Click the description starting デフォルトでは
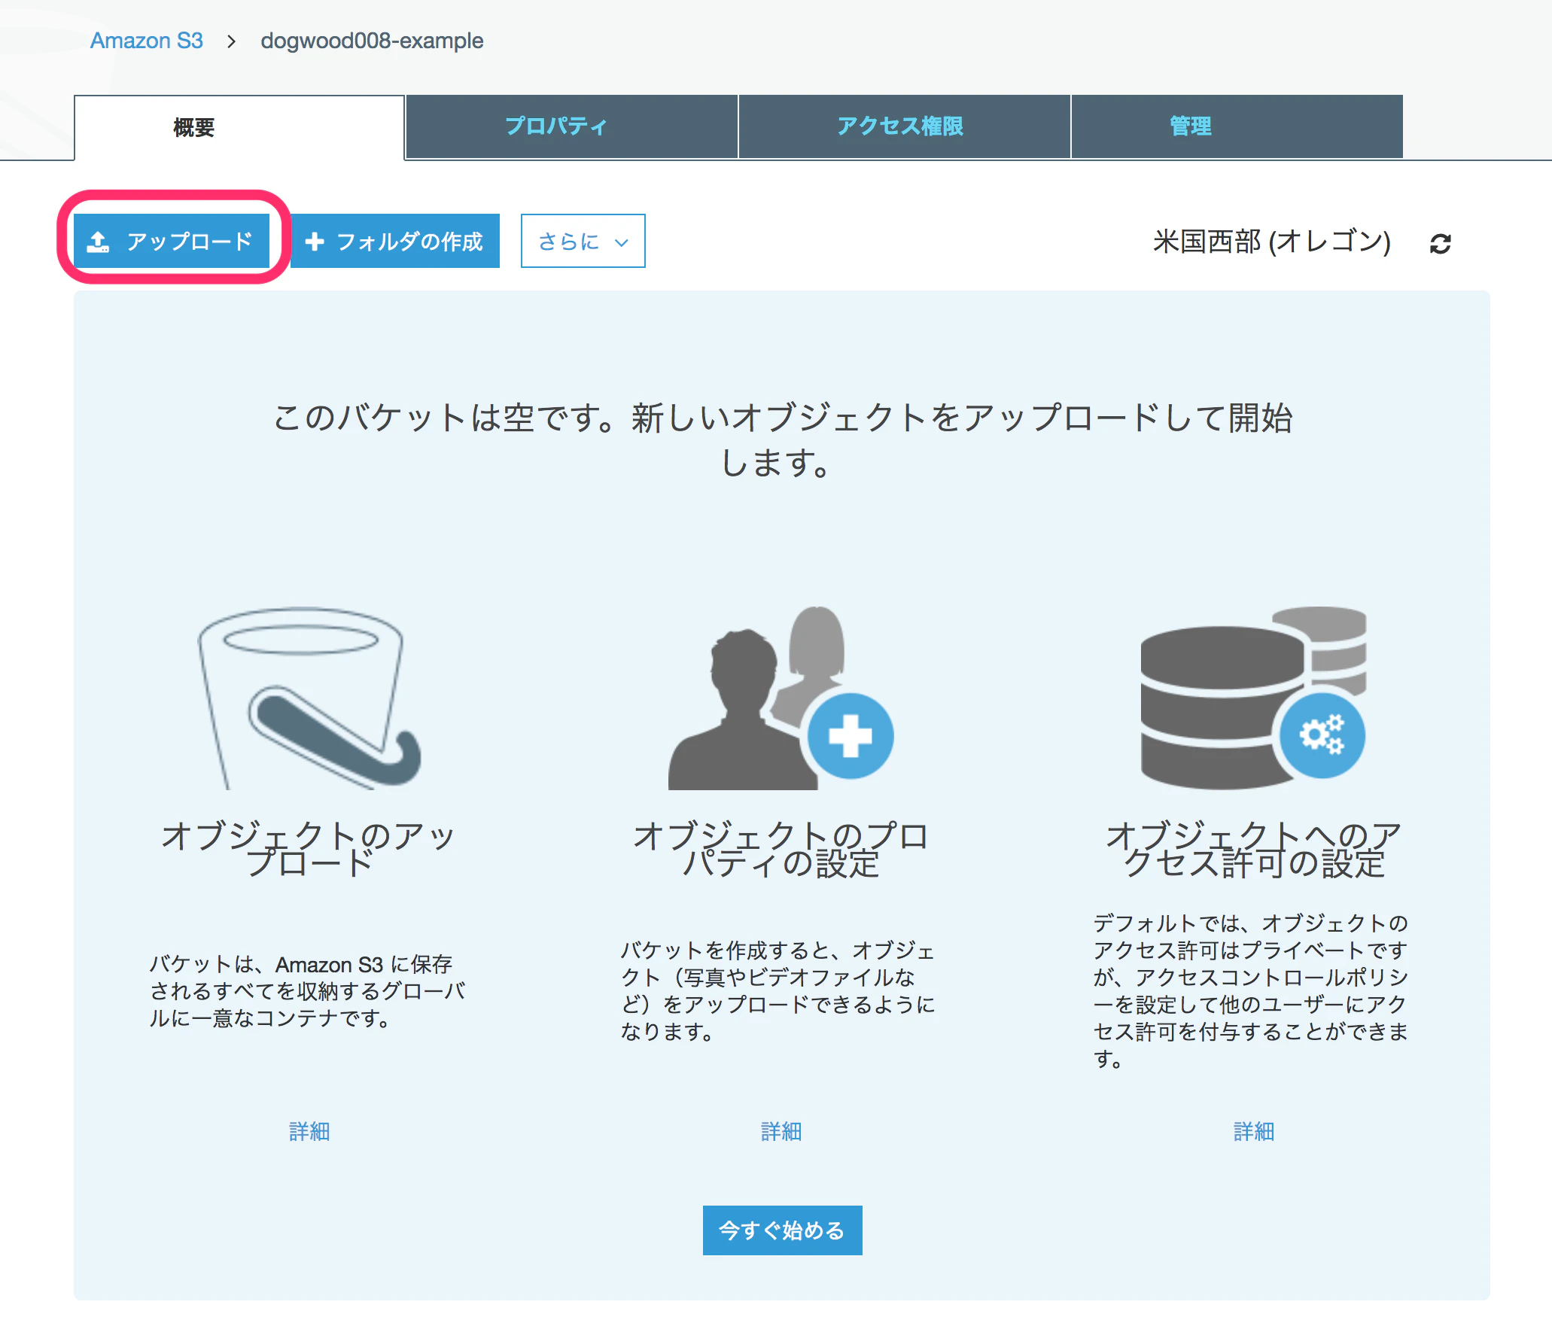The image size is (1552, 1320). click(x=1251, y=990)
